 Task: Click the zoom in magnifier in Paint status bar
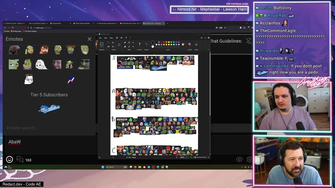click(x=209, y=157)
